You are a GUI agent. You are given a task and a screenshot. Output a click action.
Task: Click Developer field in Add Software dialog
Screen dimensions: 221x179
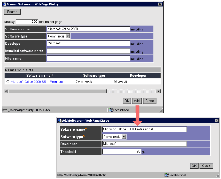pos(145,144)
